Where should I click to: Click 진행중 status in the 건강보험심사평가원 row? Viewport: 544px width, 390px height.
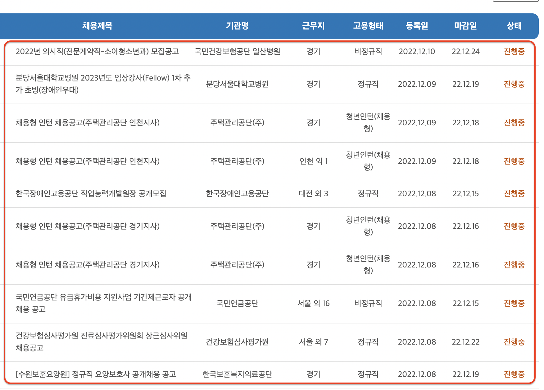click(x=514, y=342)
